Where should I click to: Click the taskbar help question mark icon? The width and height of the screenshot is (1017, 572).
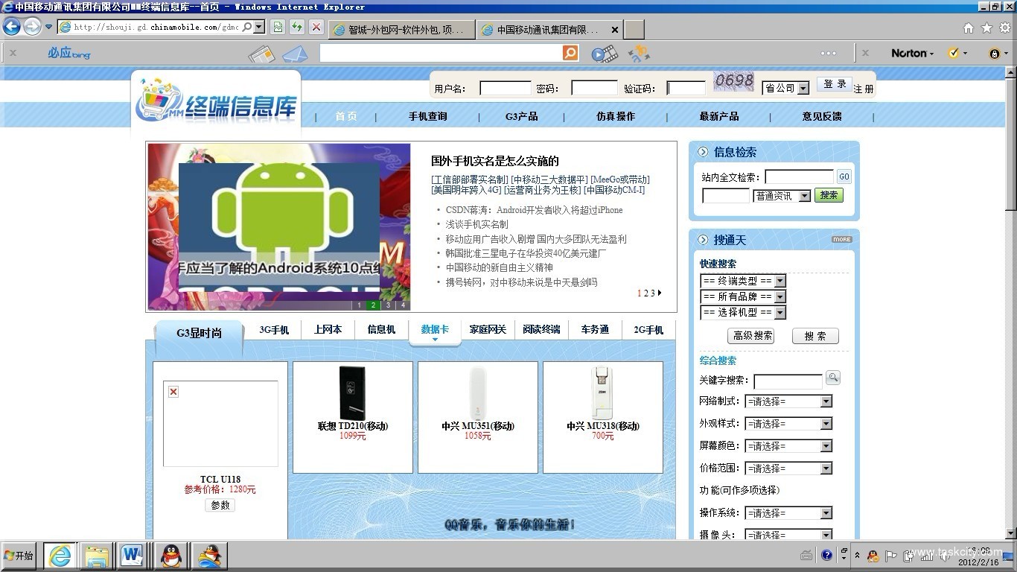(826, 555)
